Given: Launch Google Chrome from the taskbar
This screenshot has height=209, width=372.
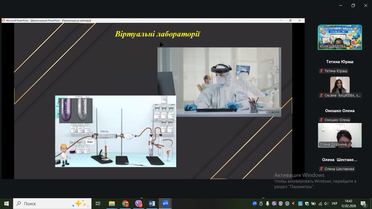Looking at the screenshot, I should (125, 204).
